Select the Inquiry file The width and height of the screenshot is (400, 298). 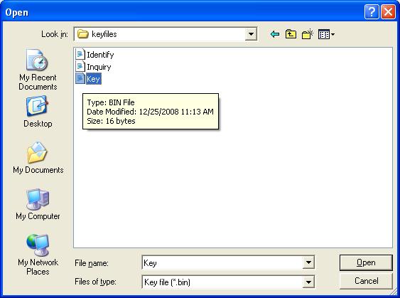(x=93, y=67)
